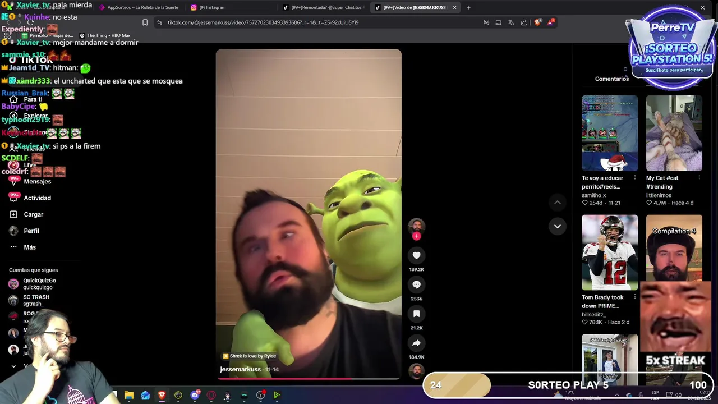
Task: Click the Cuentas que sigues heading
Action: click(x=33, y=270)
